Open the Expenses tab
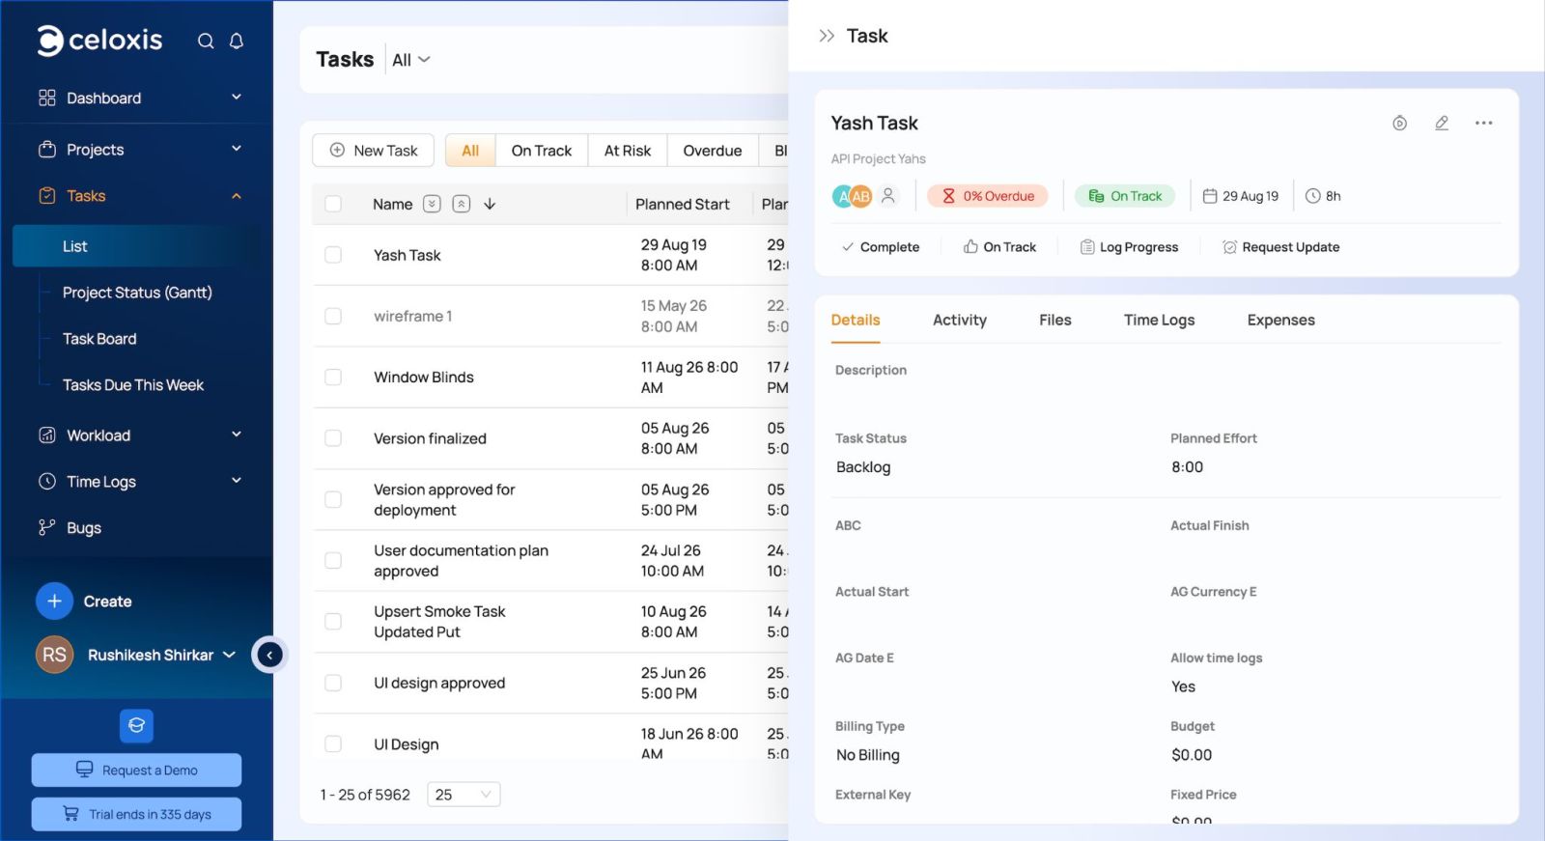Image resolution: width=1545 pixels, height=841 pixels. click(x=1280, y=320)
